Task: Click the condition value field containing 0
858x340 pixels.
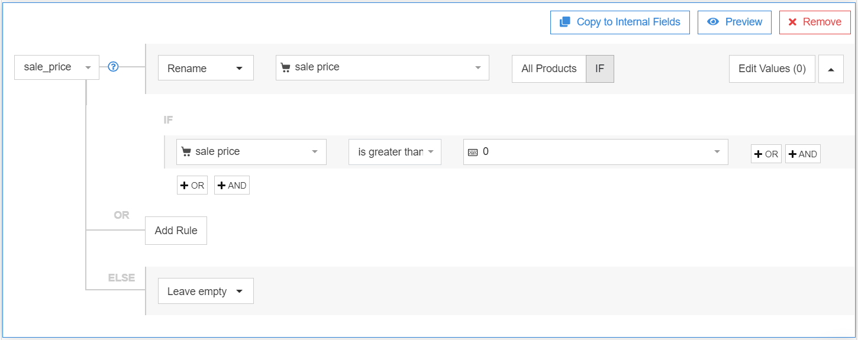Action: point(595,152)
